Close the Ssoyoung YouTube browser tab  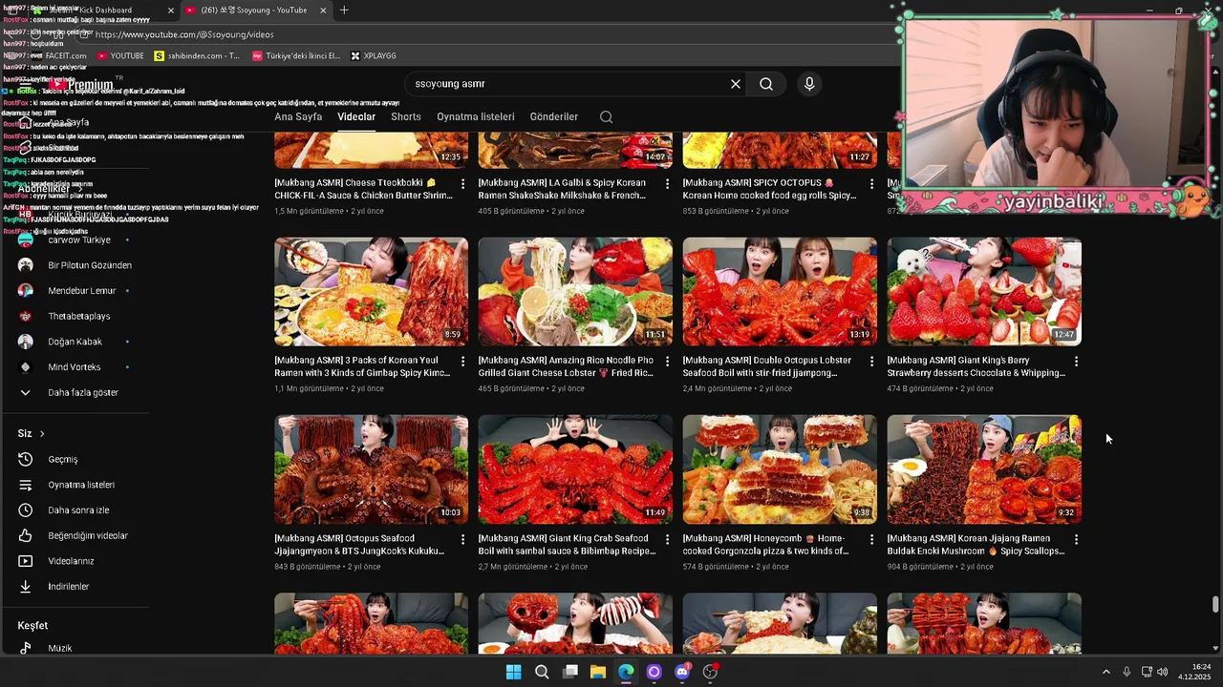pyautogui.click(x=323, y=10)
